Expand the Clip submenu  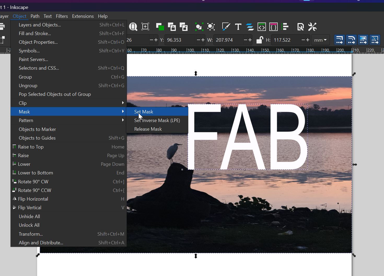pos(69,103)
